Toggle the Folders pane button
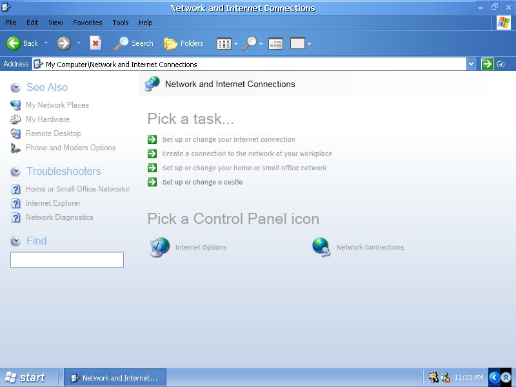Image resolution: width=516 pixels, height=387 pixels. click(x=184, y=43)
